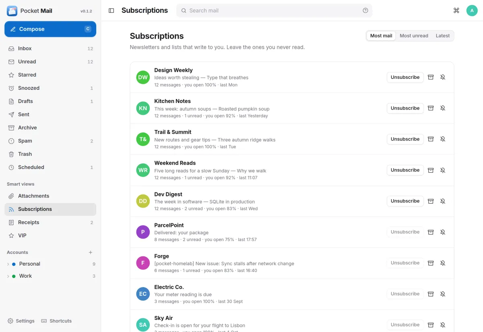The height and width of the screenshot is (332, 483).
Task: Archive all Sky Air mail
Action: (x=431, y=325)
